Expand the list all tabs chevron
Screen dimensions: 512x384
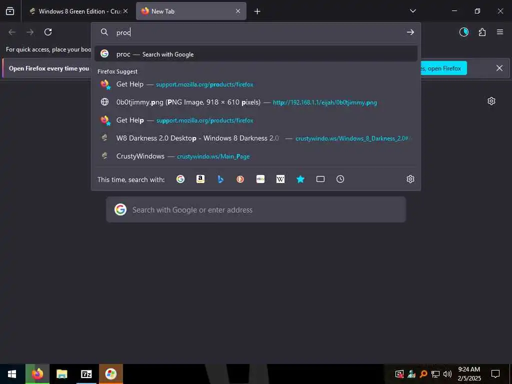[x=412, y=11]
